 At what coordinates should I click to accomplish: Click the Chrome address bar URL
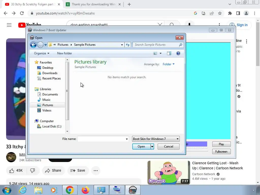coord(65,13)
